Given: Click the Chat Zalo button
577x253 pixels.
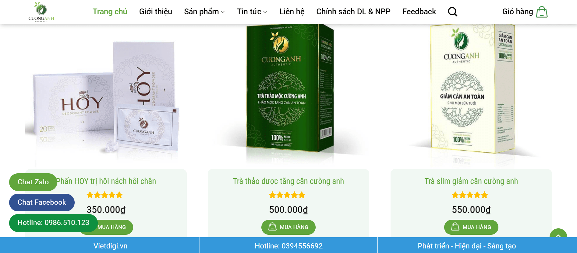Looking at the screenshot, I should pyautogui.click(x=33, y=182).
